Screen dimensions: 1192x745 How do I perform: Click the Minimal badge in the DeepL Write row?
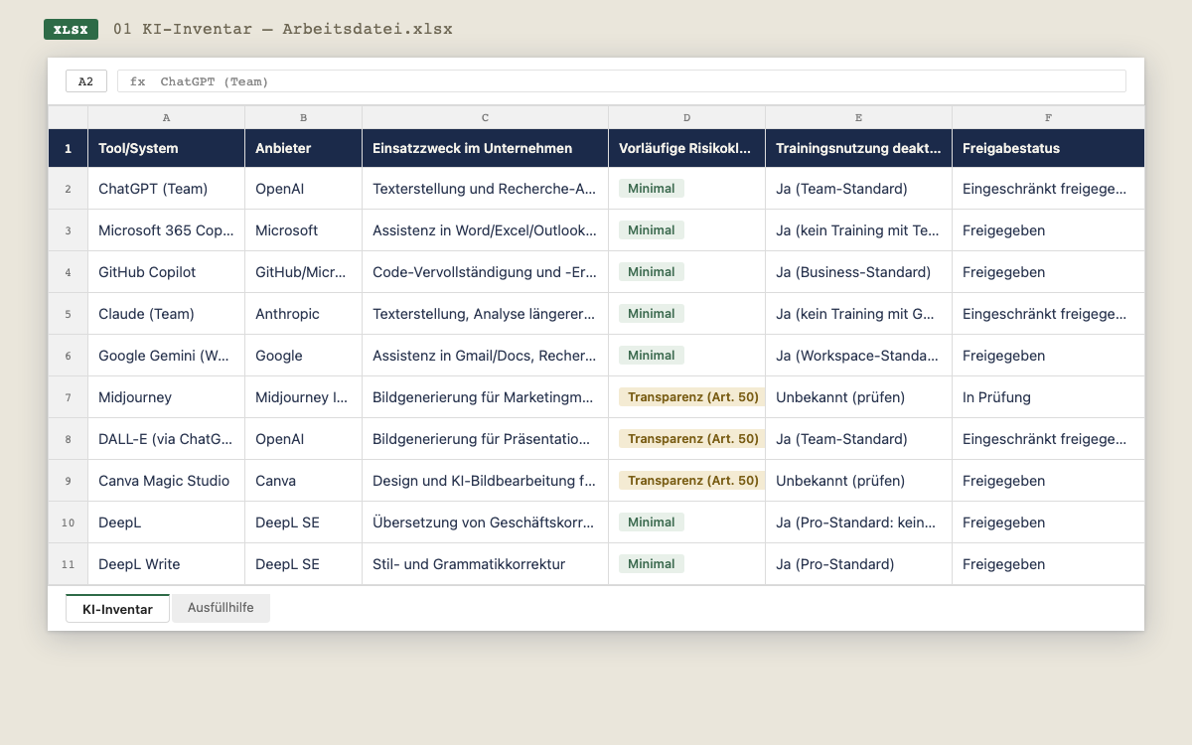tap(651, 564)
